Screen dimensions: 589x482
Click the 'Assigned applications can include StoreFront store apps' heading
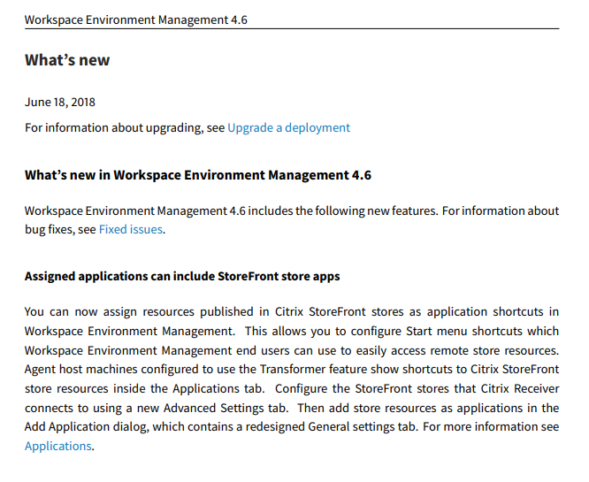pos(182,276)
